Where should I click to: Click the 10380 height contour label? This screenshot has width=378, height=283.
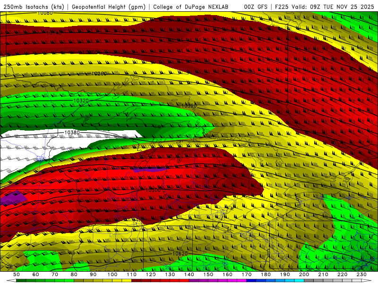point(72,133)
